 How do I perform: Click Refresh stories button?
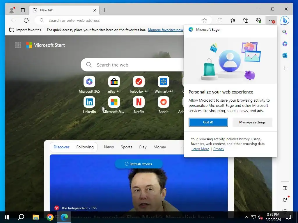coord(139,164)
